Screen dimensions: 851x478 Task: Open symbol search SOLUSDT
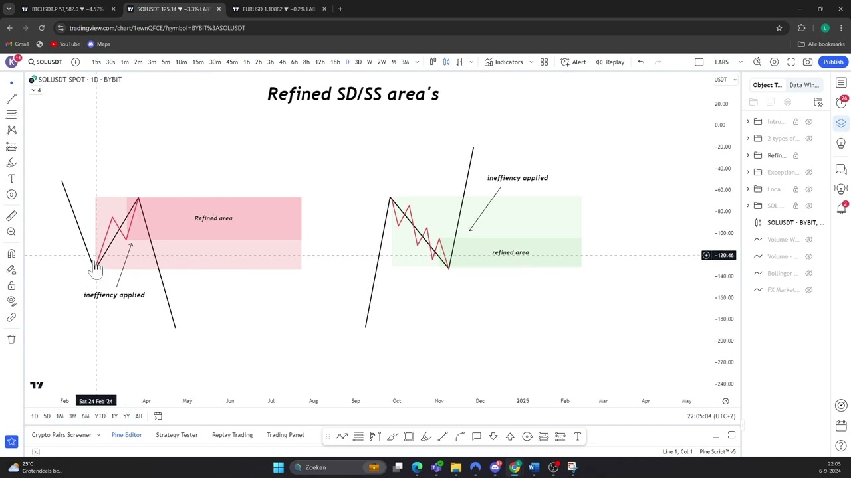45,62
